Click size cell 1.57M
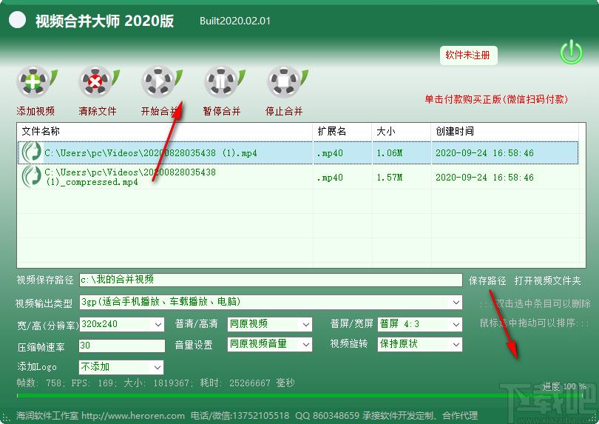The image size is (599, 424). [x=389, y=178]
